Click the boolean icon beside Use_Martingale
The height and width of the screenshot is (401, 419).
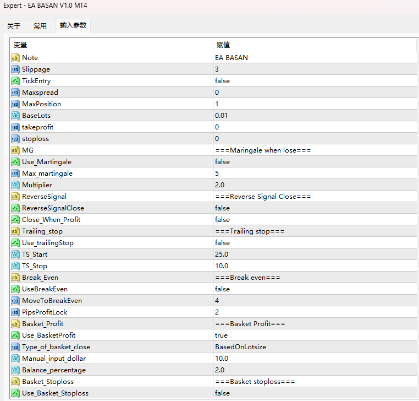(x=15, y=162)
